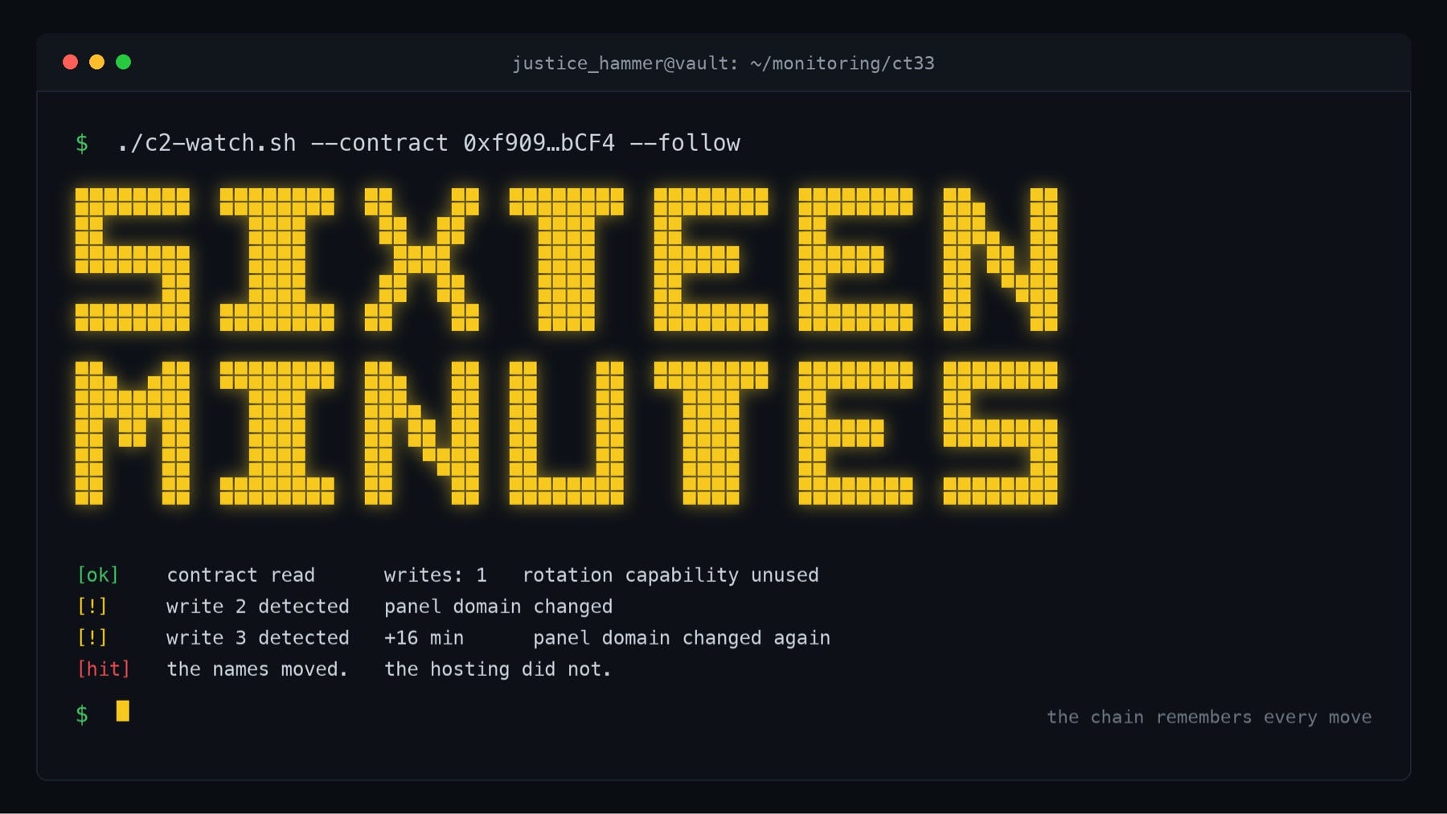1447x814 pixels.
Task: Click the 'writes: 1' value
Action: [435, 575]
